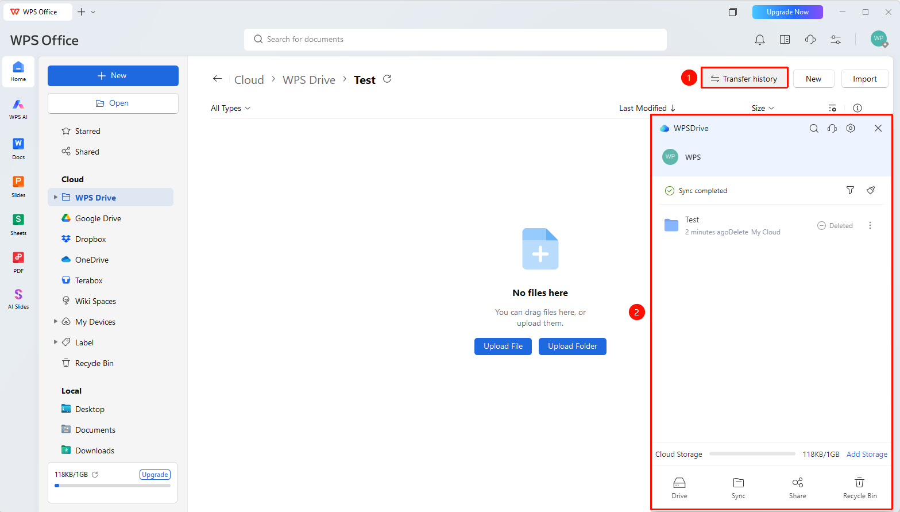Screen dimensions: 900x512
Task: Filter the sync list with funnel icon
Action: (x=850, y=190)
